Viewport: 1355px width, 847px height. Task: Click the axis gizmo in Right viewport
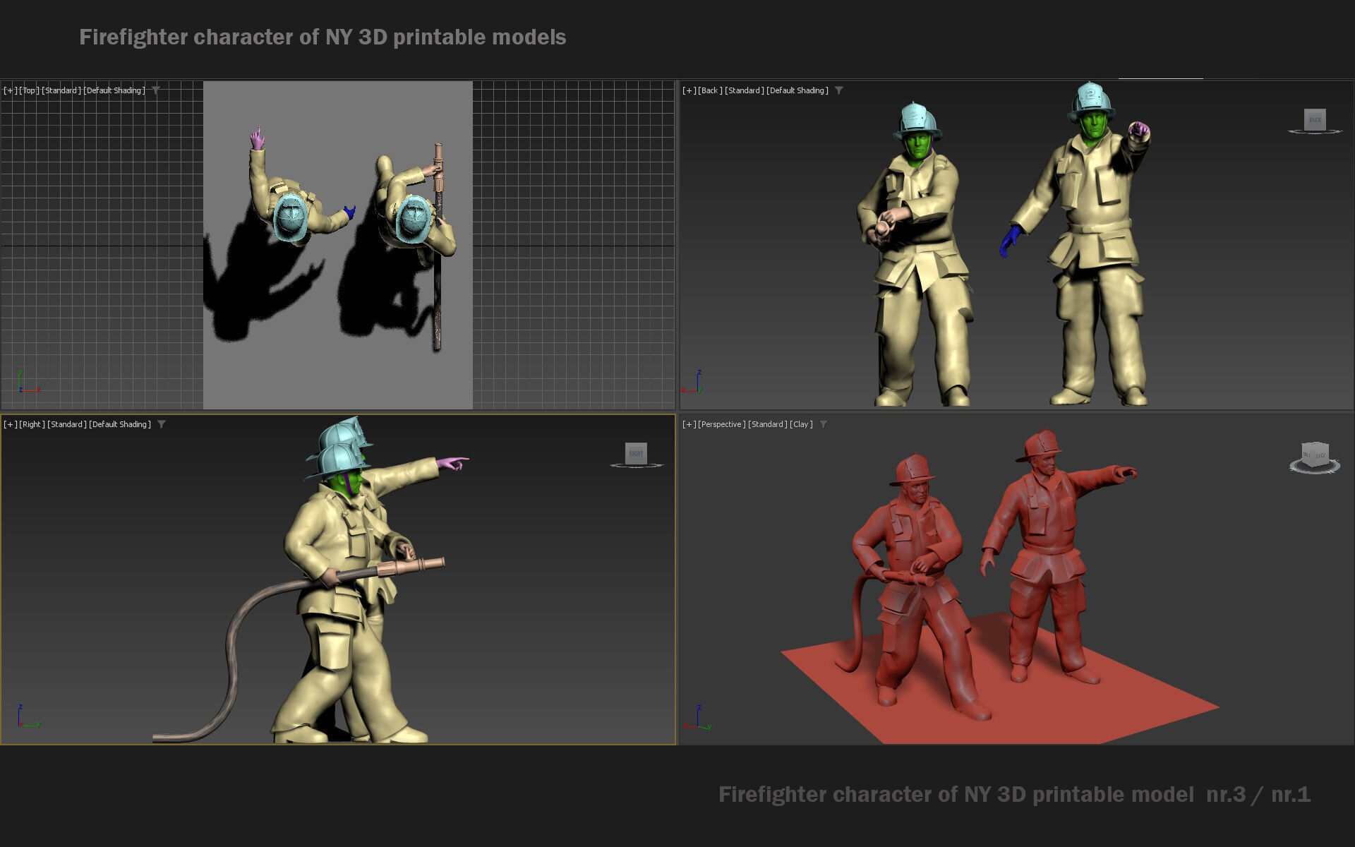[28, 716]
